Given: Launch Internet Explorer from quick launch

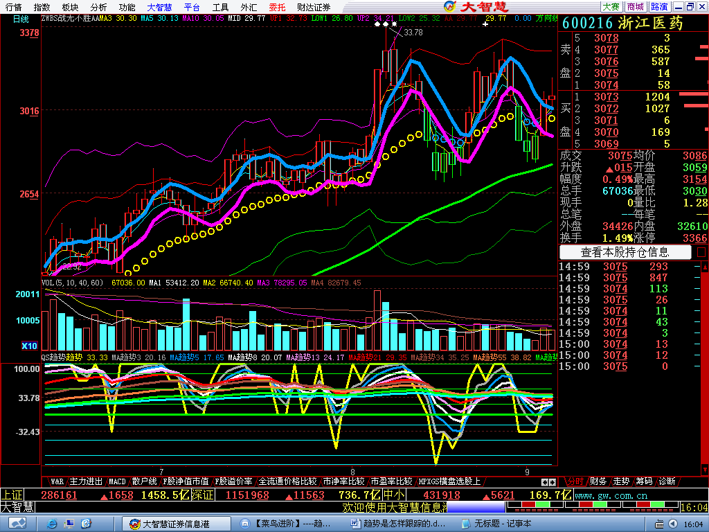Looking at the screenshot, I should pyautogui.click(x=52, y=524).
